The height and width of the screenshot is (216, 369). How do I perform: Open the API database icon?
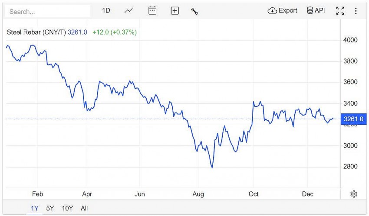[310, 11]
